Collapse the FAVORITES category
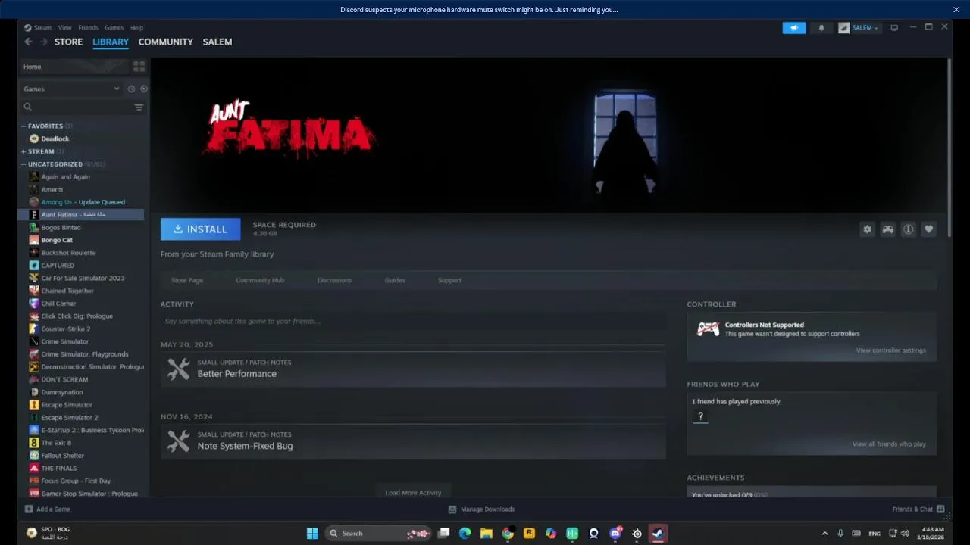 click(23, 126)
